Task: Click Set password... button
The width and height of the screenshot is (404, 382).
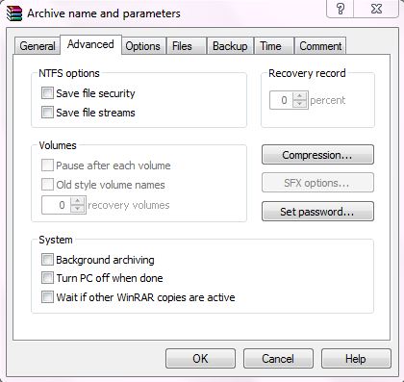Action: [317, 211]
